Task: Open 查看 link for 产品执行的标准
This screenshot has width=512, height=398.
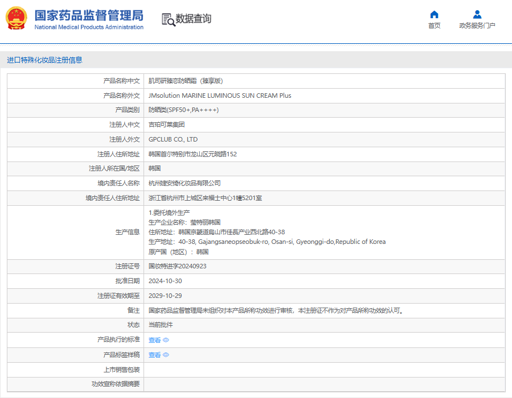Action: coord(154,340)
